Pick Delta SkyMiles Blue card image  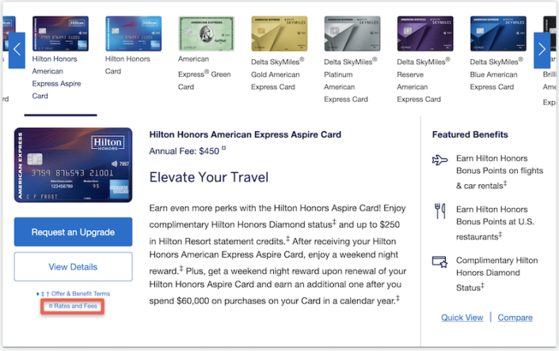click(498, 34)
